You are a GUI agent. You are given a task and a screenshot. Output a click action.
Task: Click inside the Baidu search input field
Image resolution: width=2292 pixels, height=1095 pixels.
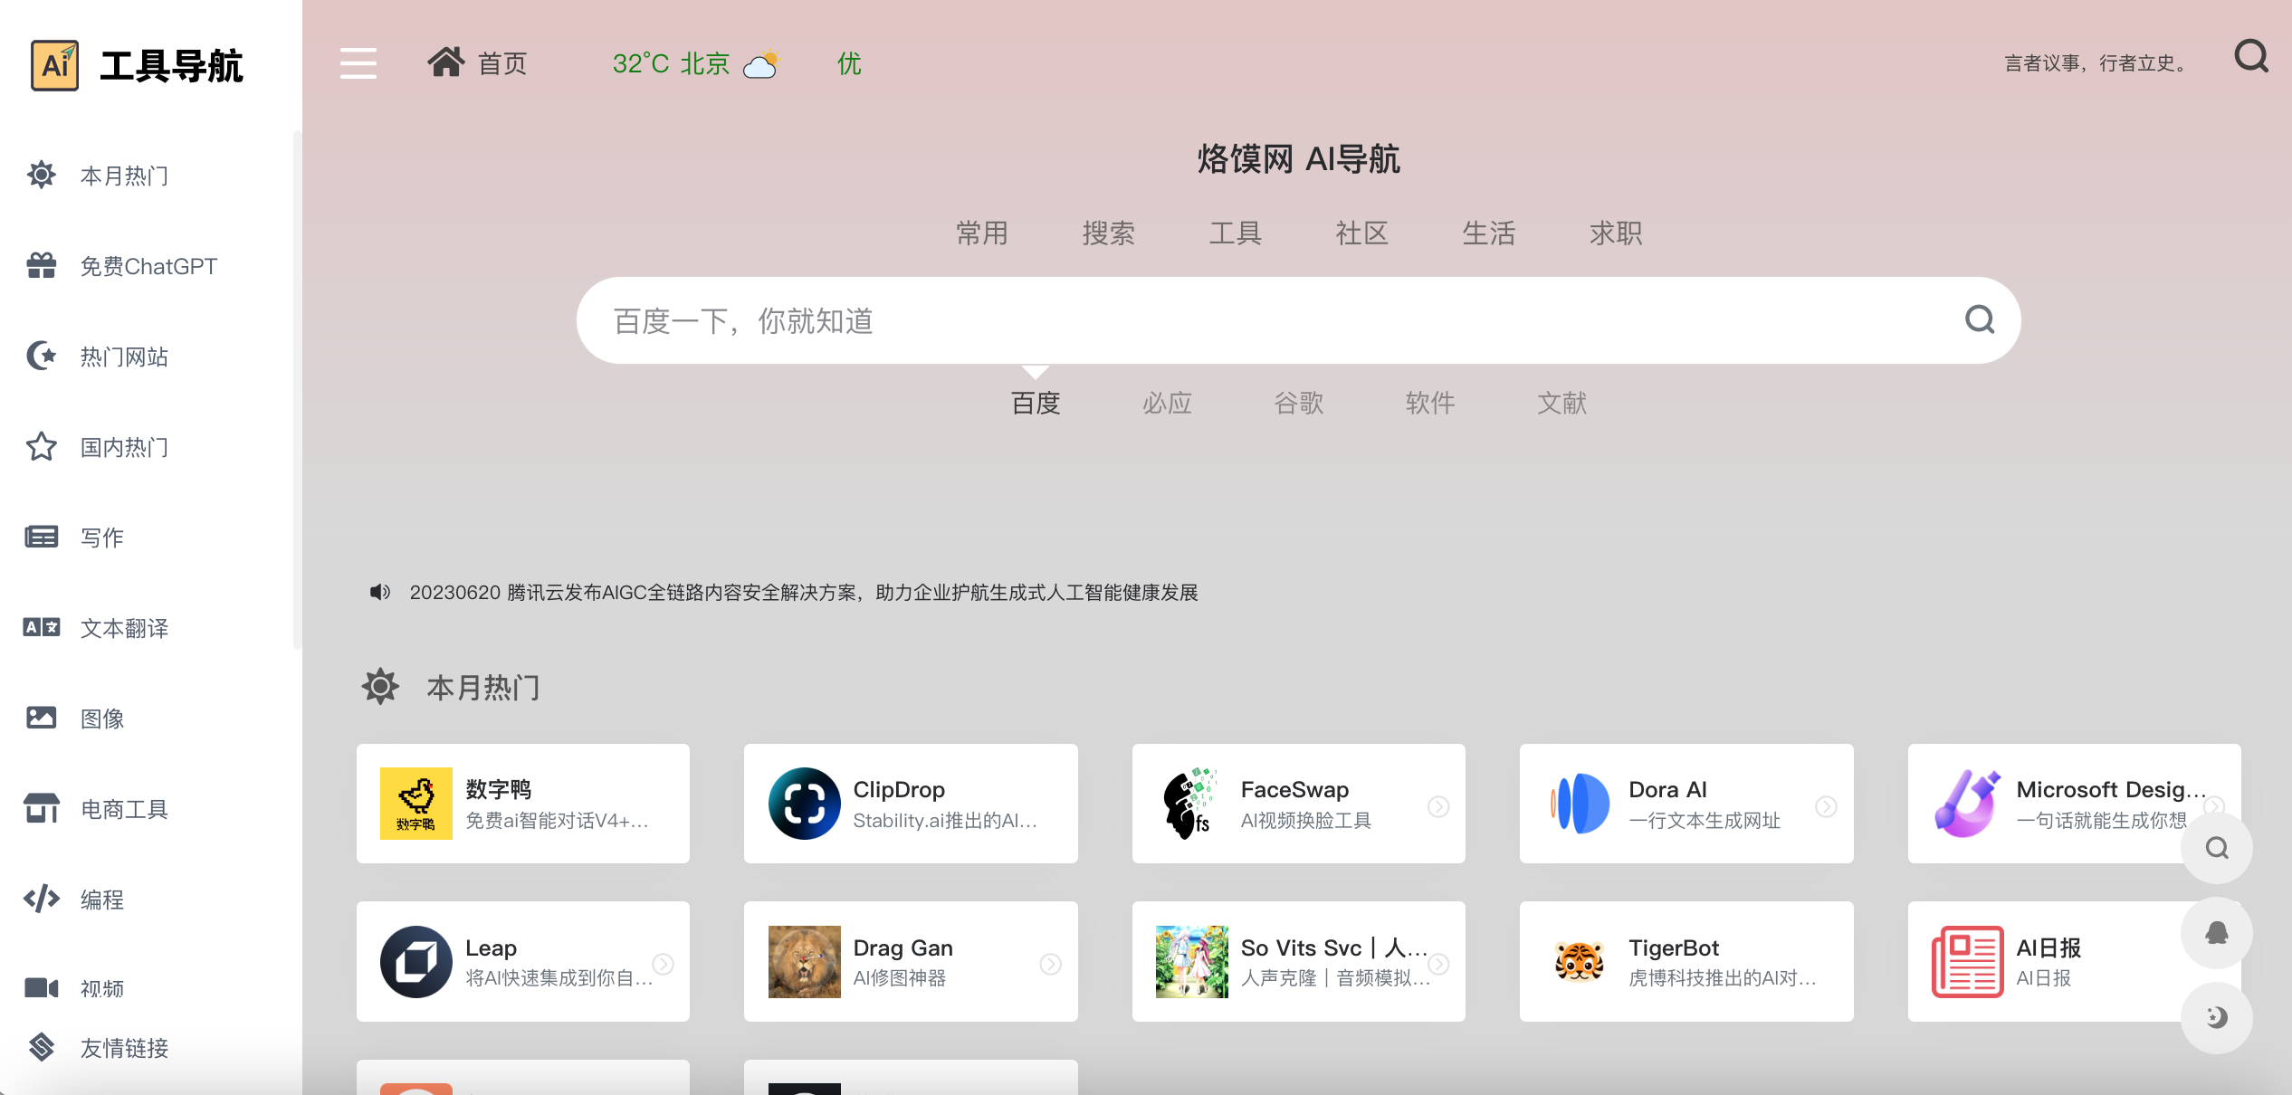pyautogui.click(x=1177, y=320)
